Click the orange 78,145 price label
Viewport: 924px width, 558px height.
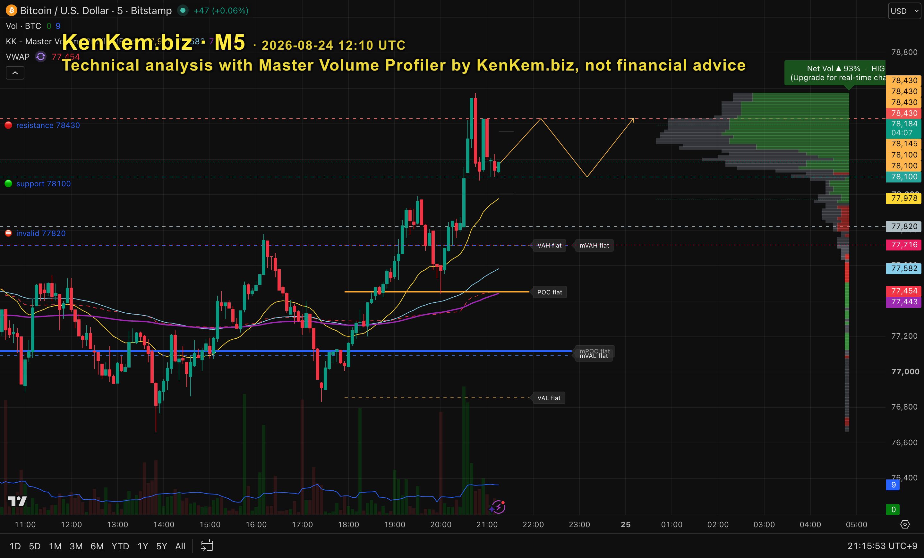pos(904,144)
